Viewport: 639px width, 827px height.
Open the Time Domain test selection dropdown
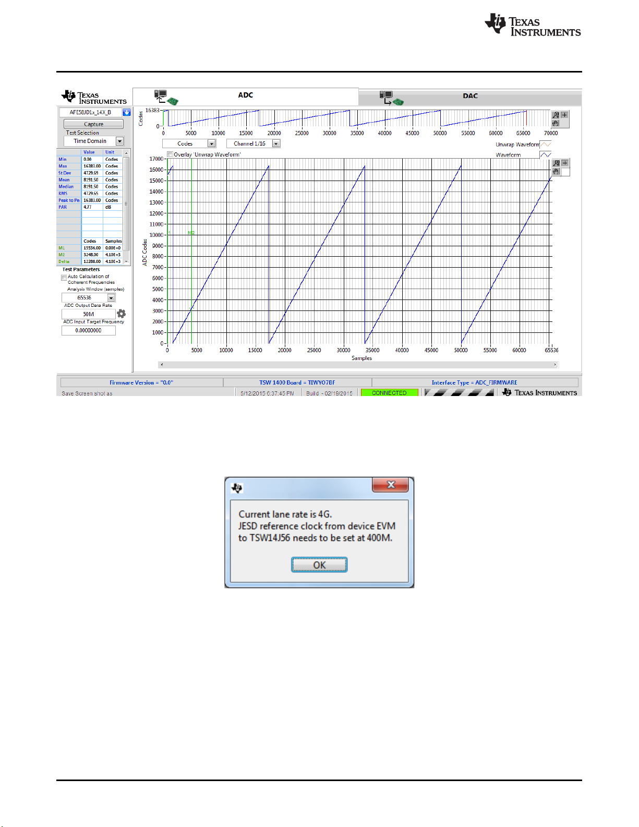pos(120,141)
